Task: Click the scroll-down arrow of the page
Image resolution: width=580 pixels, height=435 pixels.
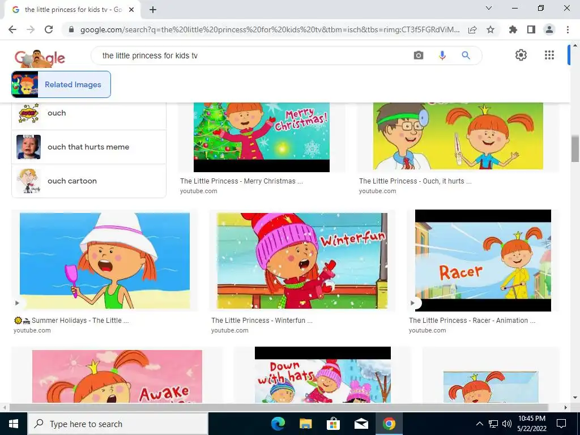Action: pos(575,398)
